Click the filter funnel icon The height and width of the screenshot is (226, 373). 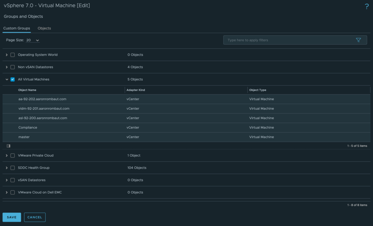click(358, 40)
